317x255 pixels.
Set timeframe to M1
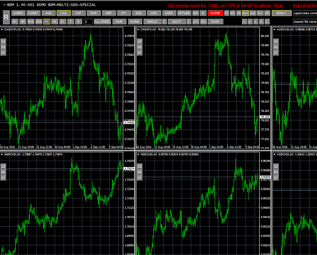point(15,22)
